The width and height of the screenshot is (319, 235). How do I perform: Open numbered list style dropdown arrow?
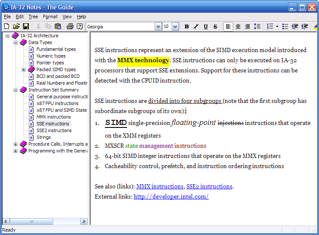pyautogui.click(x=277, y=27)
